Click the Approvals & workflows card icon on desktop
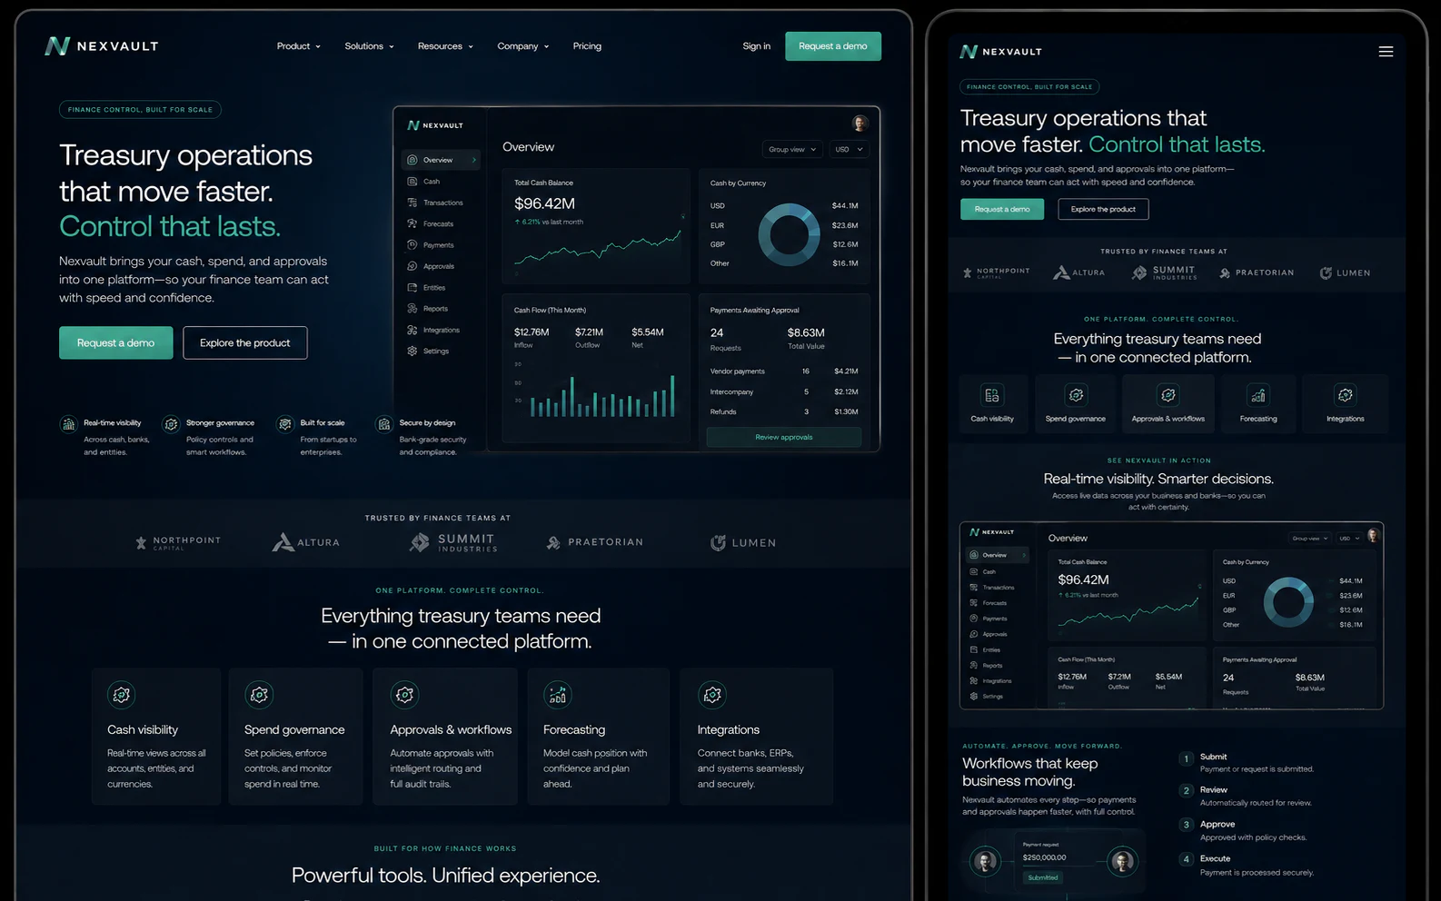Screen dimensions: 1441x901 (x=404, y=695)
